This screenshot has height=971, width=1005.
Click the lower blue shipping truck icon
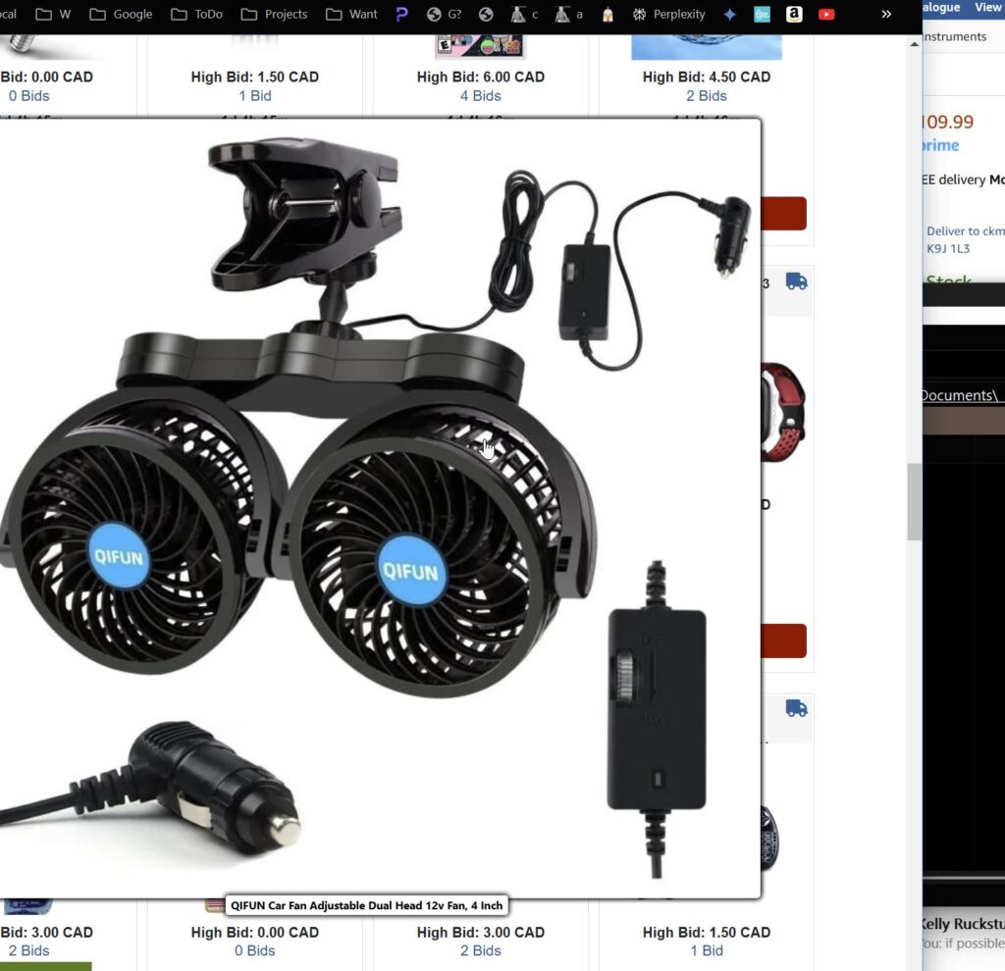(x=796, y=708)
